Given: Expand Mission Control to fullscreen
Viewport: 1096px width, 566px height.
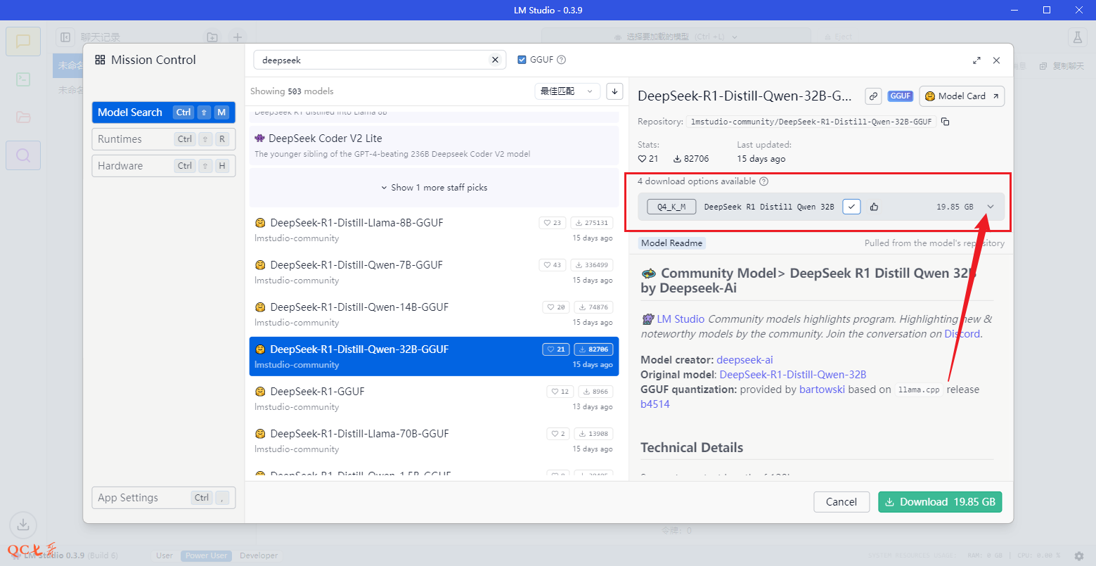Looking at the screenshot, I should click(x=976, y=60).
